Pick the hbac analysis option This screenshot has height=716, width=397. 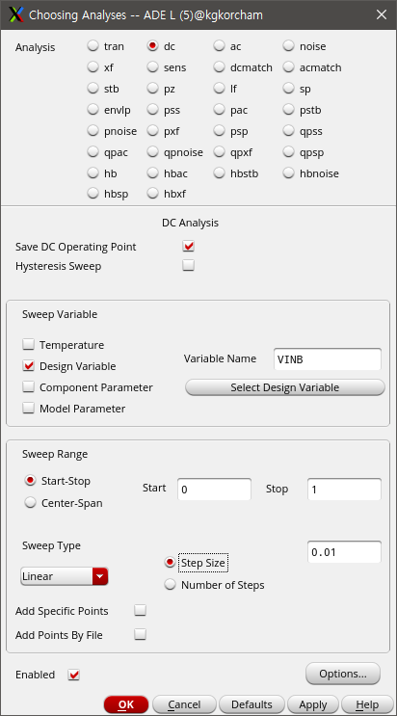click(x=153, y=173)
